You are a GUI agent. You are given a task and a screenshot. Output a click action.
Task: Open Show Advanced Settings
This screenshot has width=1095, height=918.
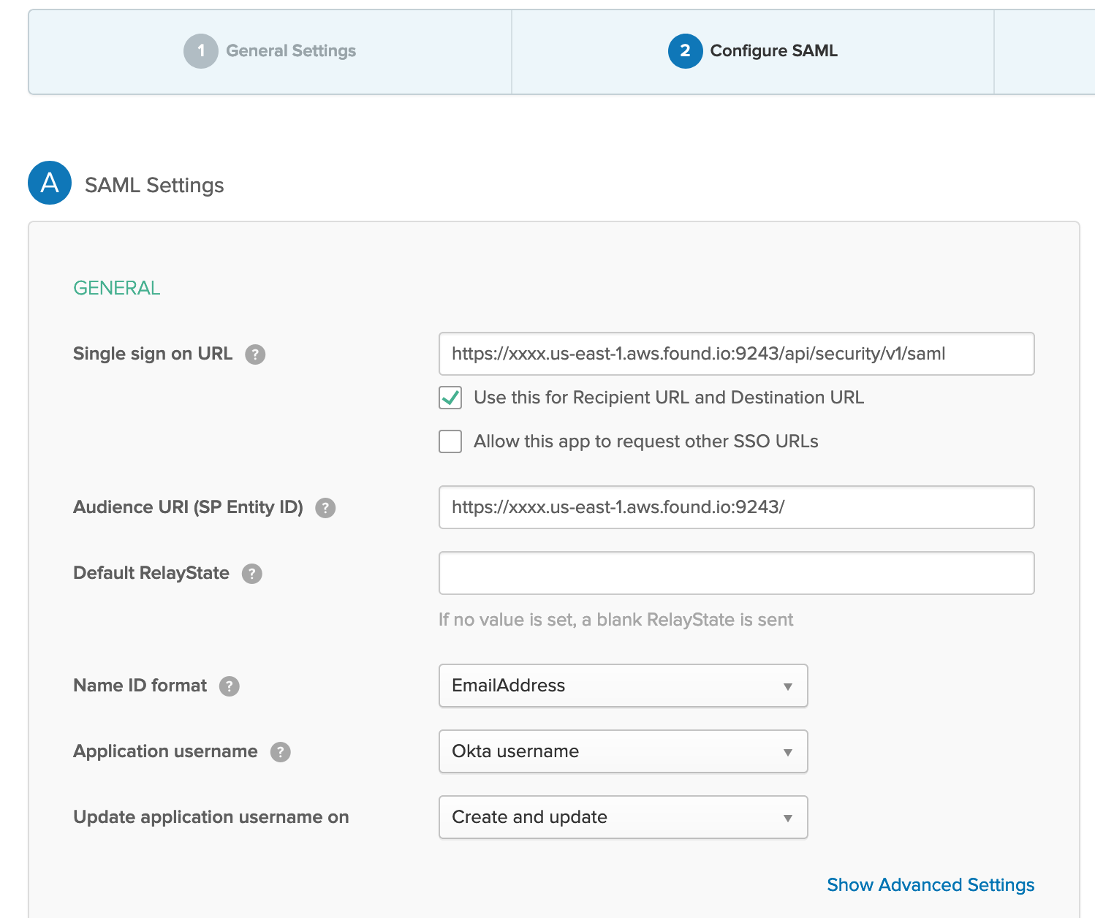930,884
